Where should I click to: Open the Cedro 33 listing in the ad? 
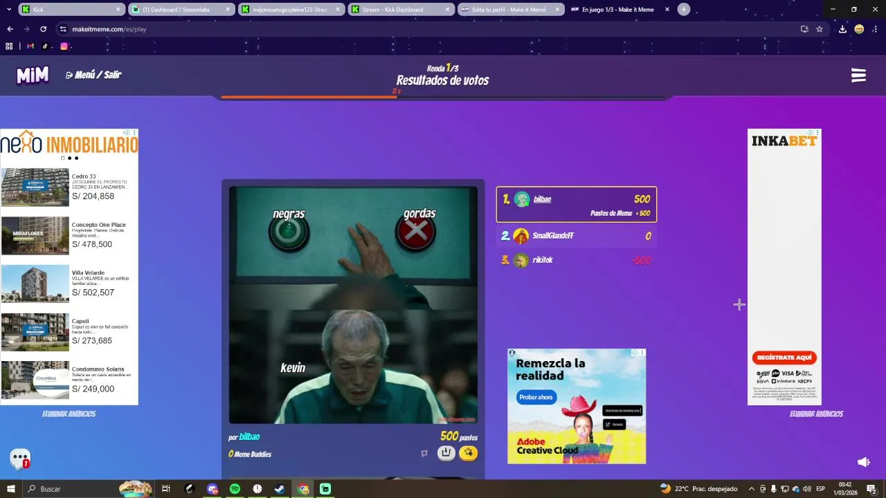[69, 187]
